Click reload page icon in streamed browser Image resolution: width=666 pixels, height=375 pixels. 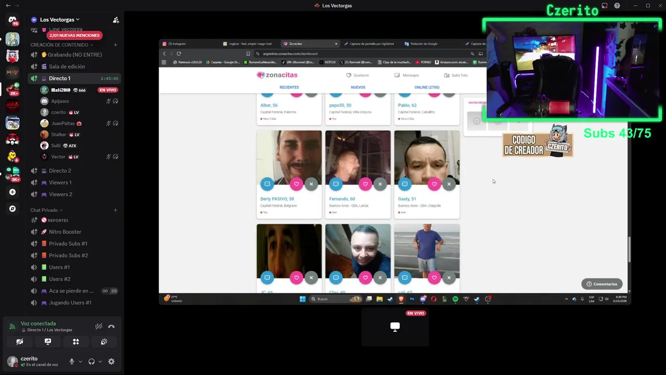(179, 54)
